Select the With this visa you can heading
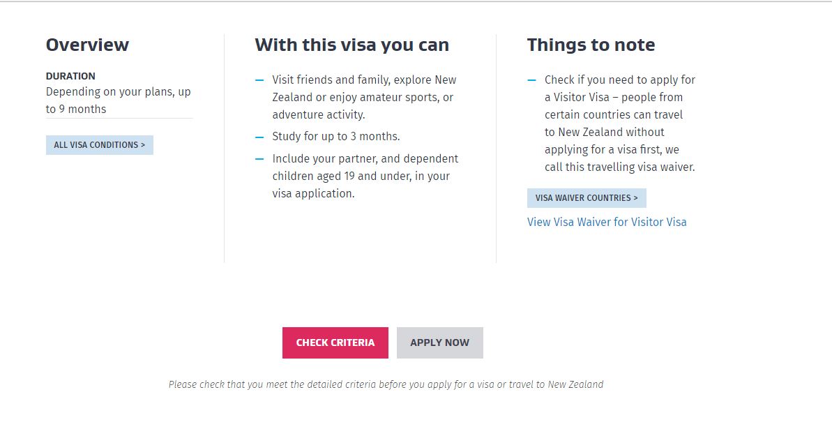Viewport: 832px width, 429px height. pos(351,44)
